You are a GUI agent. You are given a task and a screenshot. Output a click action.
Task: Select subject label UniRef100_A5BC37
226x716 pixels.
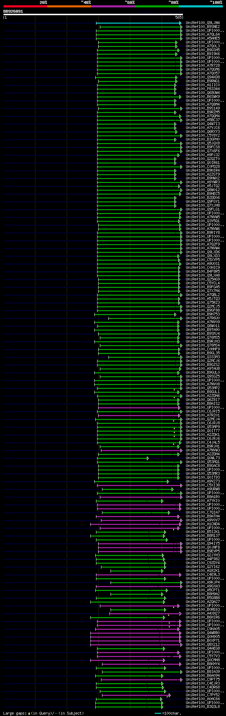(203, 120)
